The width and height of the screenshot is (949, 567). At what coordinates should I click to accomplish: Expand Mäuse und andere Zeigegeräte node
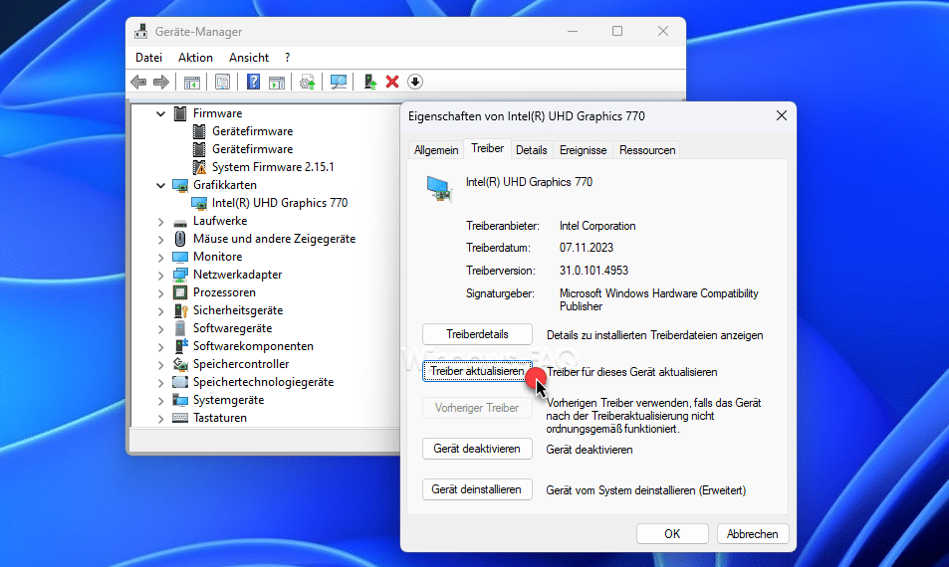[x=160, y=240]
